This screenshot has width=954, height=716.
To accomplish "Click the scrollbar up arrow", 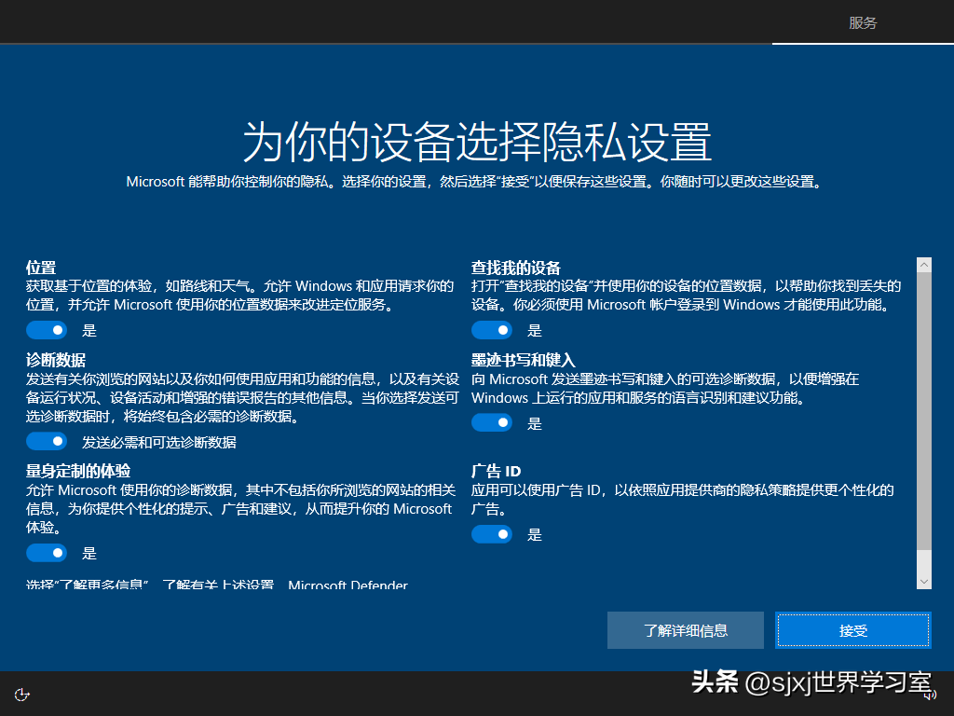I will 923,265.
